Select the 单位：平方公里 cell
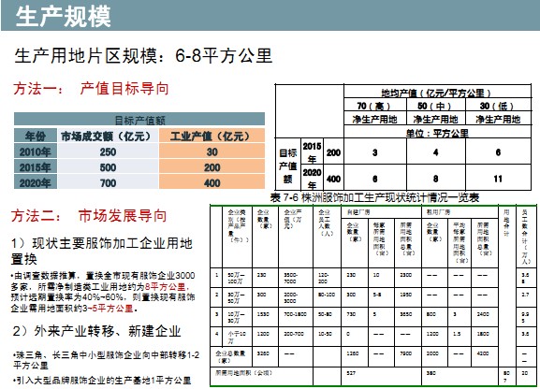Screen dimensions: 540x389 tap(437, 133)
